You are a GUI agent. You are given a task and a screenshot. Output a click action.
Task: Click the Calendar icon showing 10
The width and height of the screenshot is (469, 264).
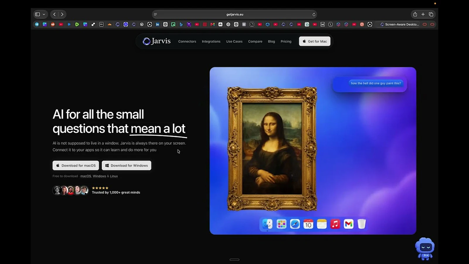pyautogui.click(x=308, y=224)
